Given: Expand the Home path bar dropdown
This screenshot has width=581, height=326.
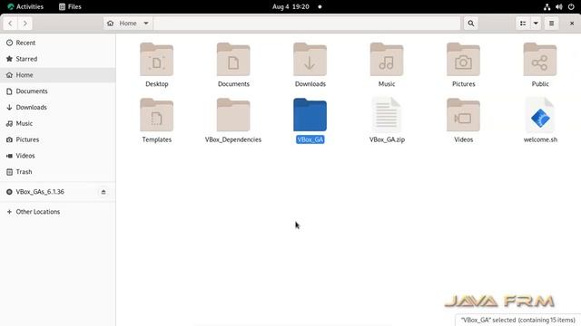Looking at the screenshot, I should click(146, 24).
